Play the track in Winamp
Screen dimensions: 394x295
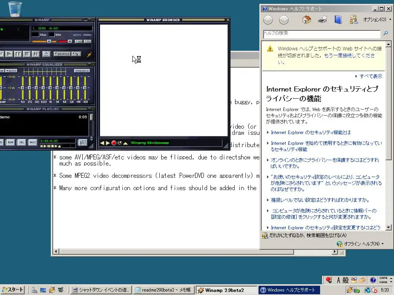[x=9, y=54]
